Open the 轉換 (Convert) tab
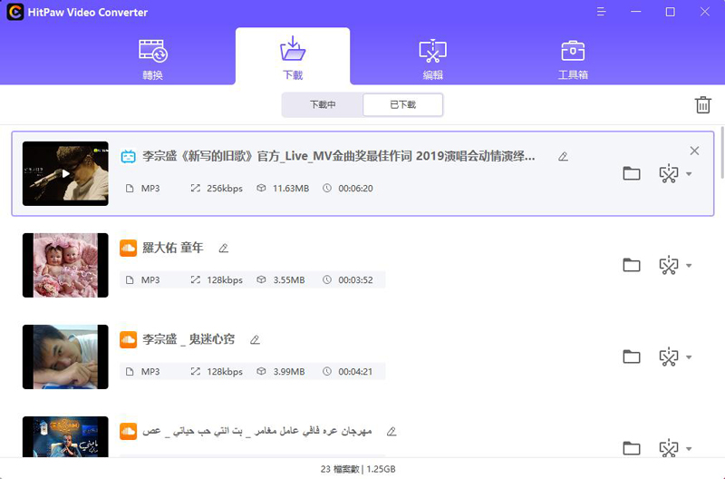Image resolution: width=725 pixels, height=479 pixels. 153,59
